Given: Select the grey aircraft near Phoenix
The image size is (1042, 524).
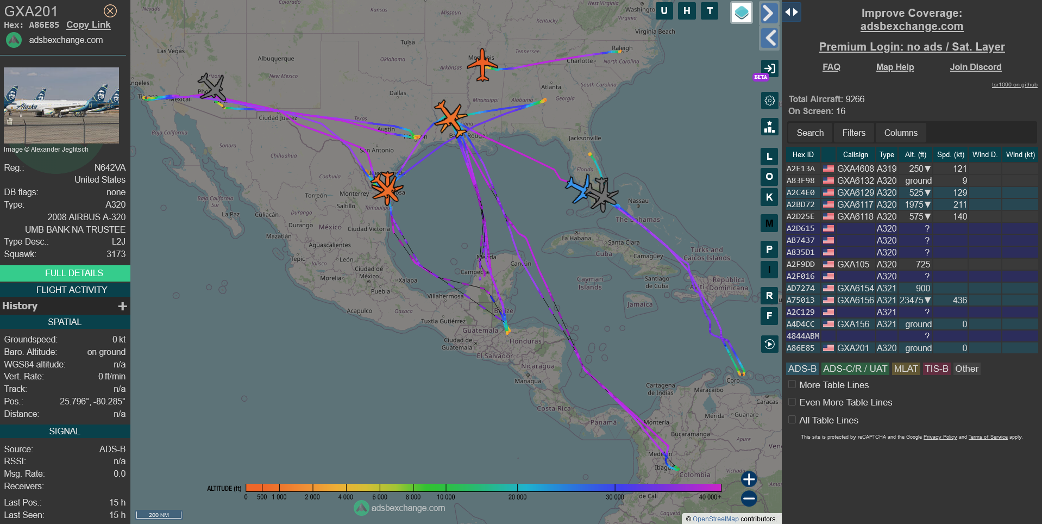Looking at the screenshot, I should pos(212,87).
